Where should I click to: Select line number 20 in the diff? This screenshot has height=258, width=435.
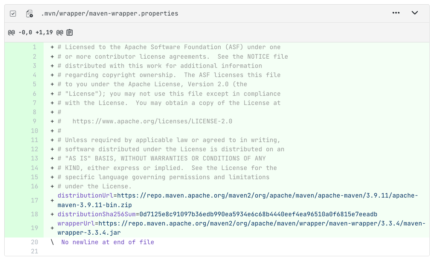point(34,242)
